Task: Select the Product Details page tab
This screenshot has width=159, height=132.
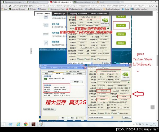Action: coord(43,14)
